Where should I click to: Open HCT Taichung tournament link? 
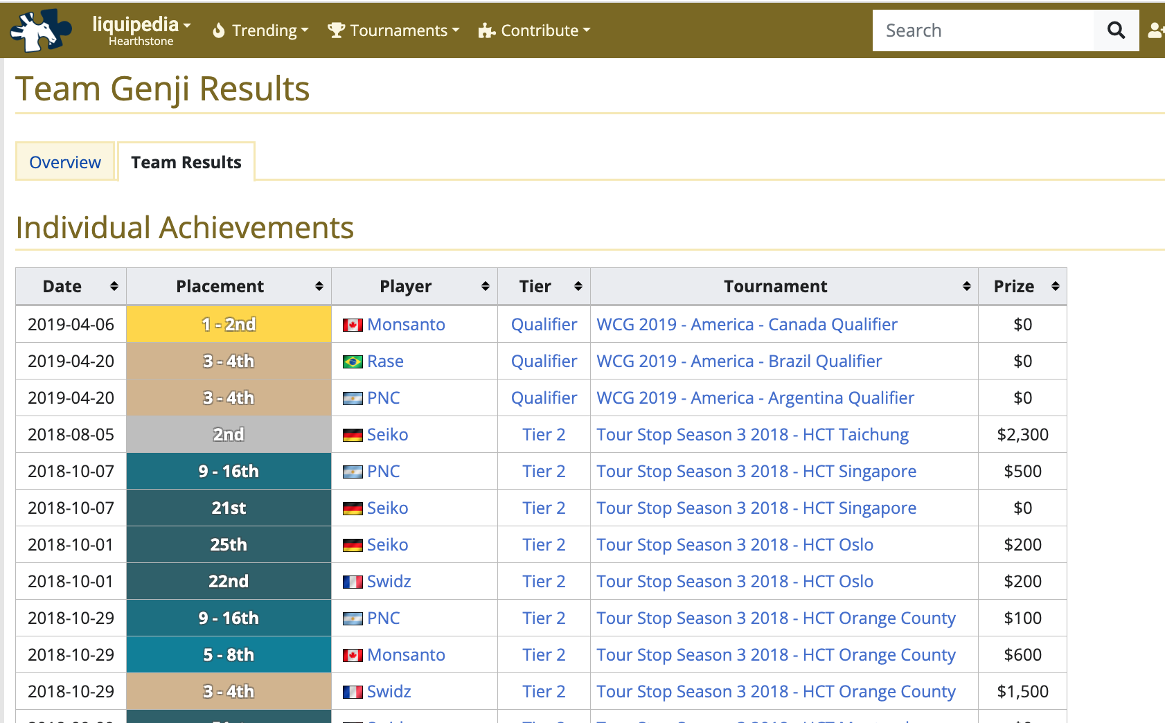point(752,435)
